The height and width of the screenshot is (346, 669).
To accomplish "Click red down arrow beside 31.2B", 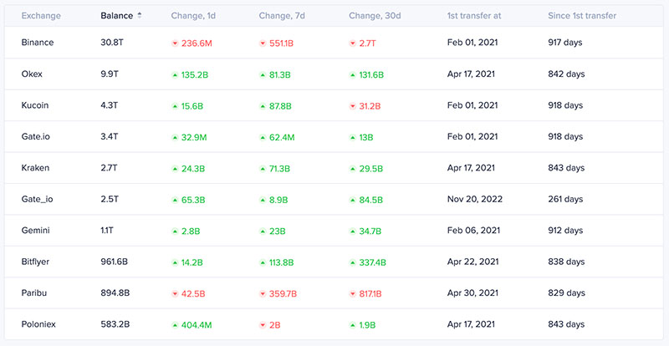I will [x=352, y=106].
